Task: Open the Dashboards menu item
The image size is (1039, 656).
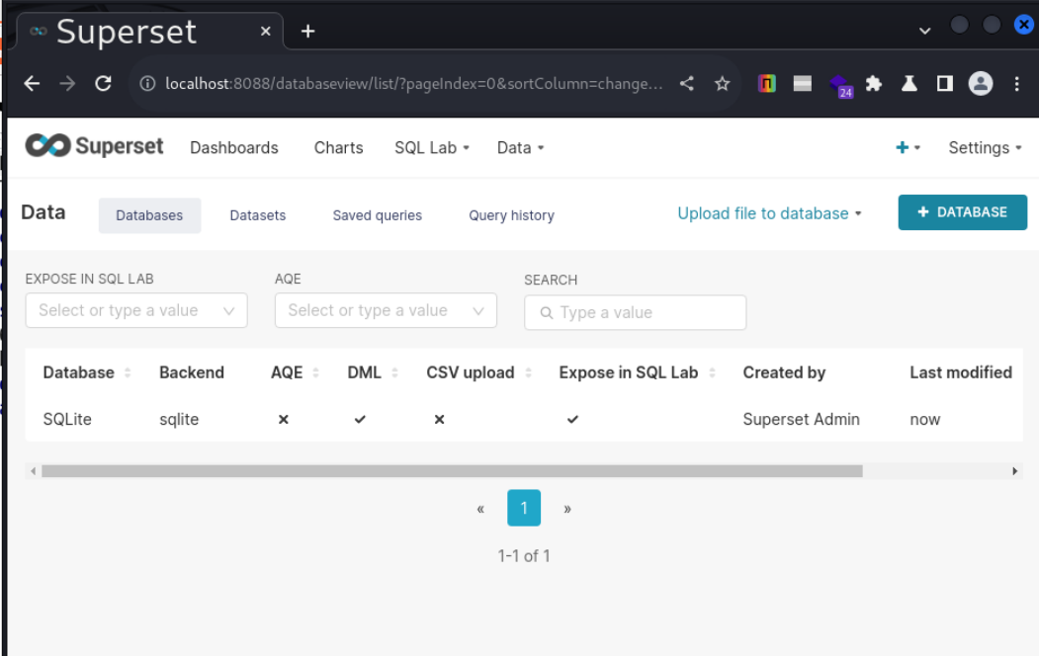Action: (234, 147)
